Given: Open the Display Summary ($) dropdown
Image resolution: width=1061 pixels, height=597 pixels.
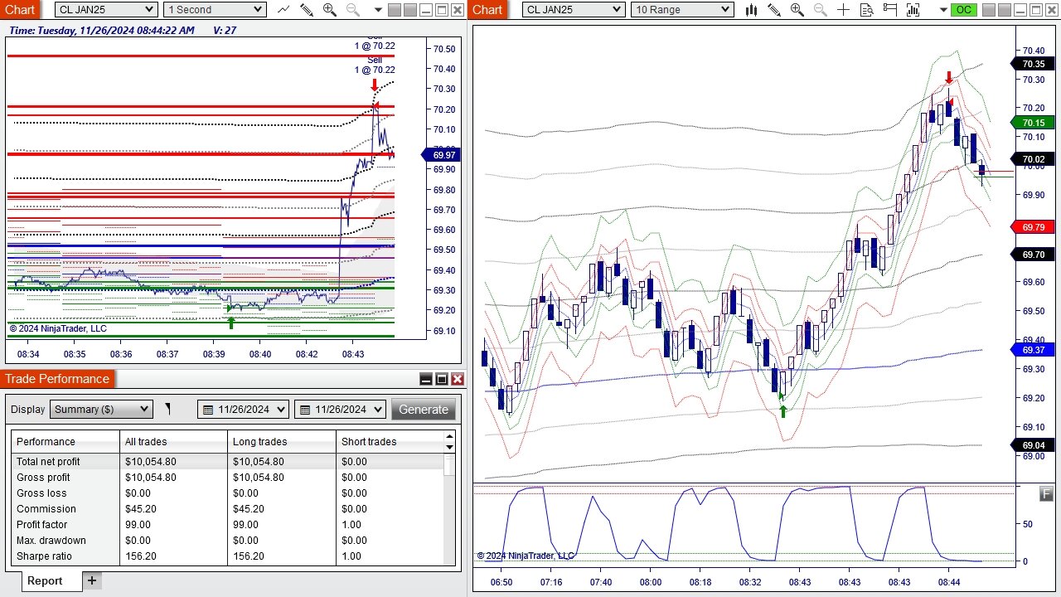Looking at the screenshot, I should tap(101, 409).
